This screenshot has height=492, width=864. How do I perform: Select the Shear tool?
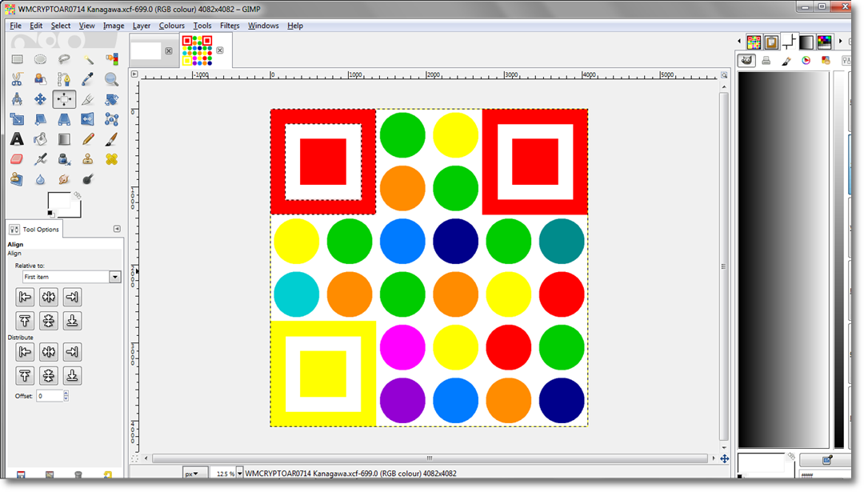[40, 119]
